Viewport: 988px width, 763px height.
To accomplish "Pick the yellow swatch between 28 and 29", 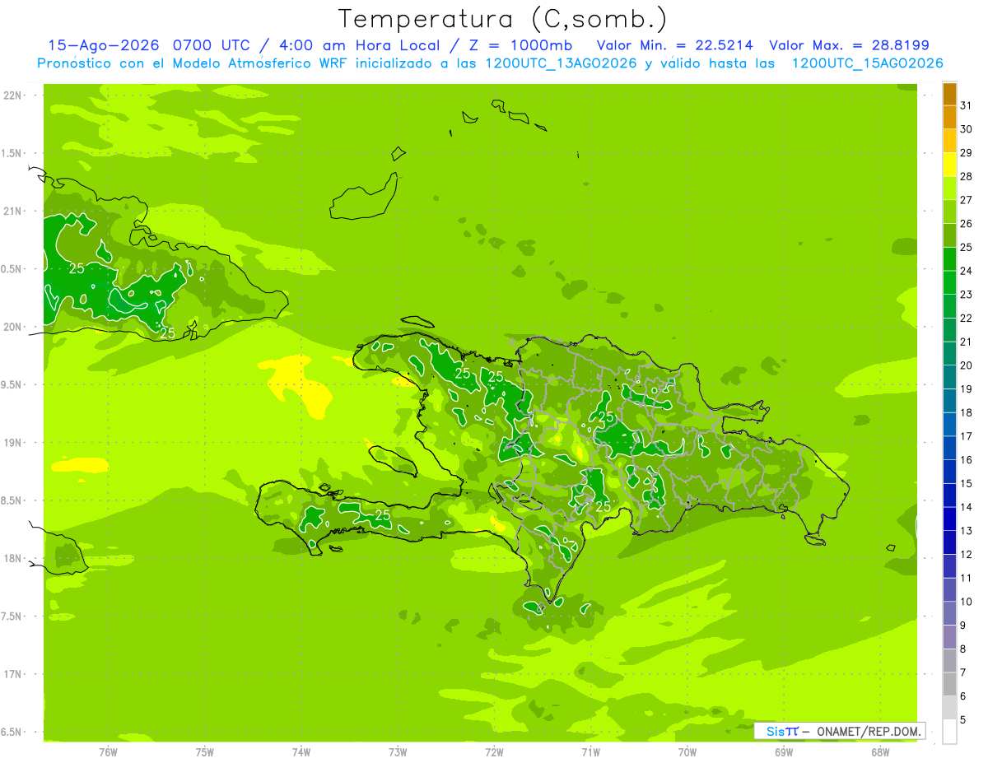I will tap(950, 165).
